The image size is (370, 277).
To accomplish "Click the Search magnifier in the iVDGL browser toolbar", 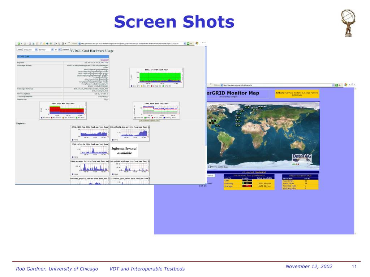I will tap(41, 44).
